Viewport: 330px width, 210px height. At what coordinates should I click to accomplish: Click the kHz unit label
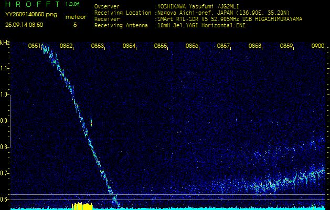pos(5,43)
